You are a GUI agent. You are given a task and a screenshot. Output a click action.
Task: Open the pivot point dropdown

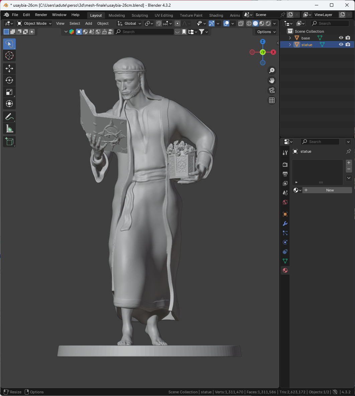point(149,23)
